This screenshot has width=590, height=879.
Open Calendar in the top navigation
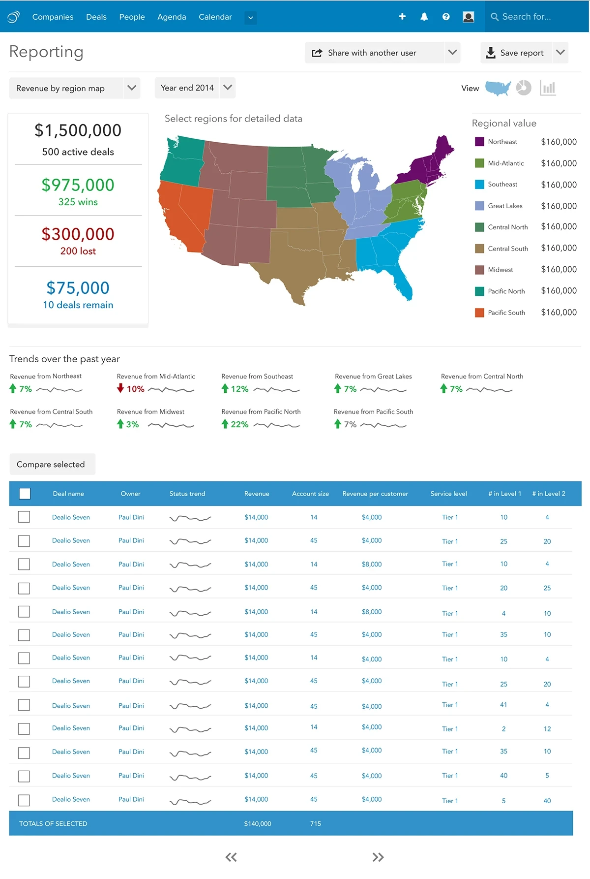pyautogui.click(x=215, y=17)
